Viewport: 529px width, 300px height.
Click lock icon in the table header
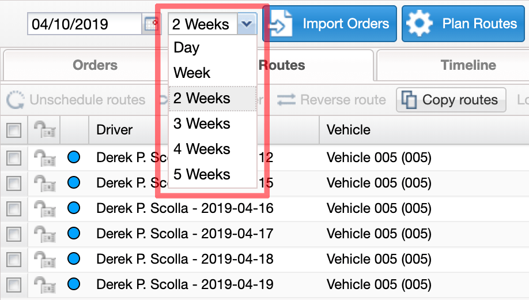[44, 130]
